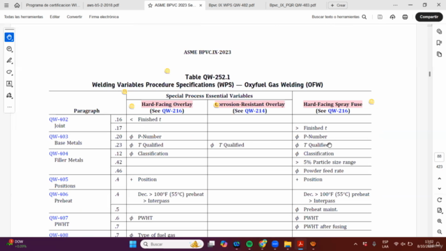The height and width of the screenshot is (251, 446).
Task: Switch to aws-b5-2-2018.pdf tab
Action: point(103,5)
